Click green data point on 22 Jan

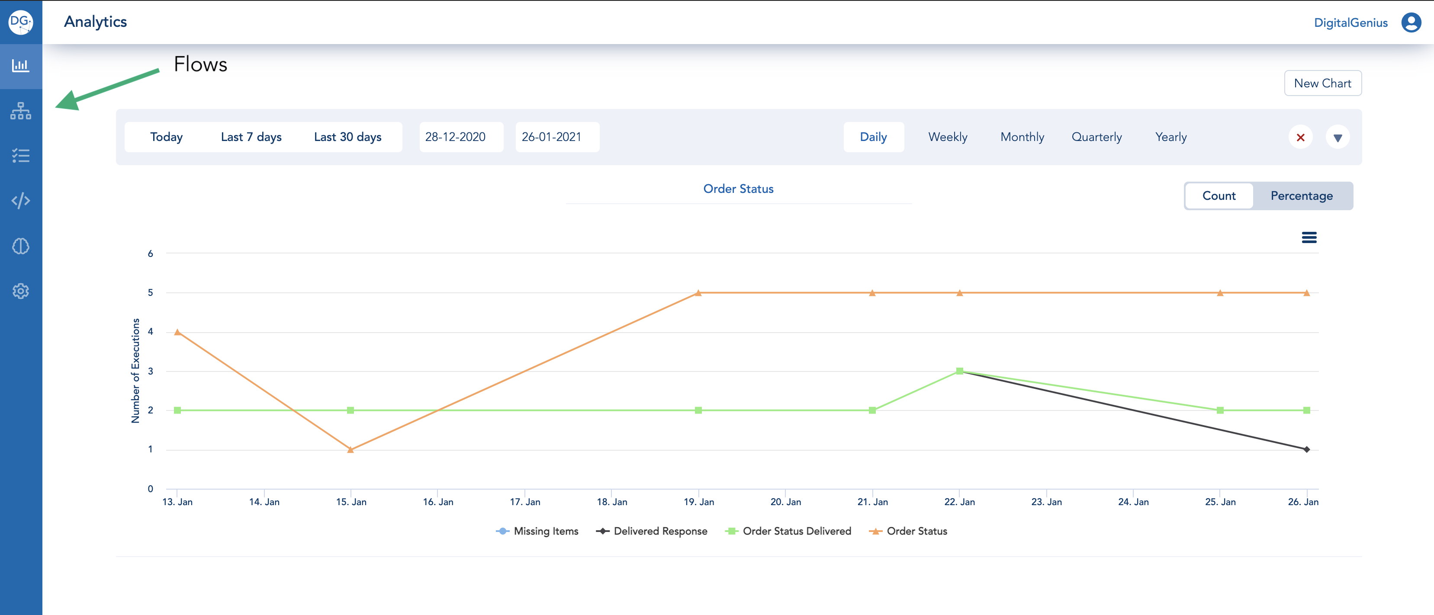[959, 371]
